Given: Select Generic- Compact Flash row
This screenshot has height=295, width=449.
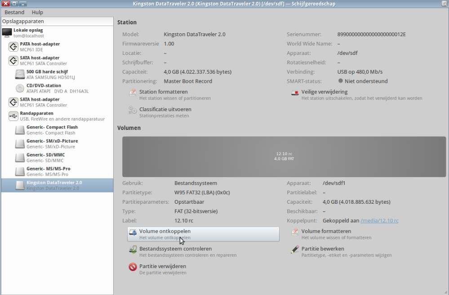Looking at the screenshot, I should [x=57, y=130].
